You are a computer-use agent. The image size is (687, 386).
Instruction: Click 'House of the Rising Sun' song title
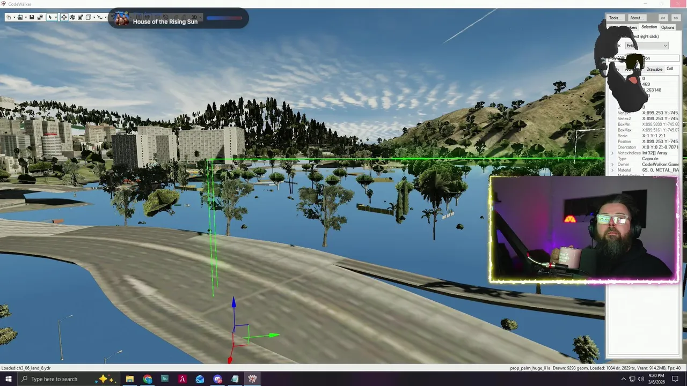[x=165, y=22]
